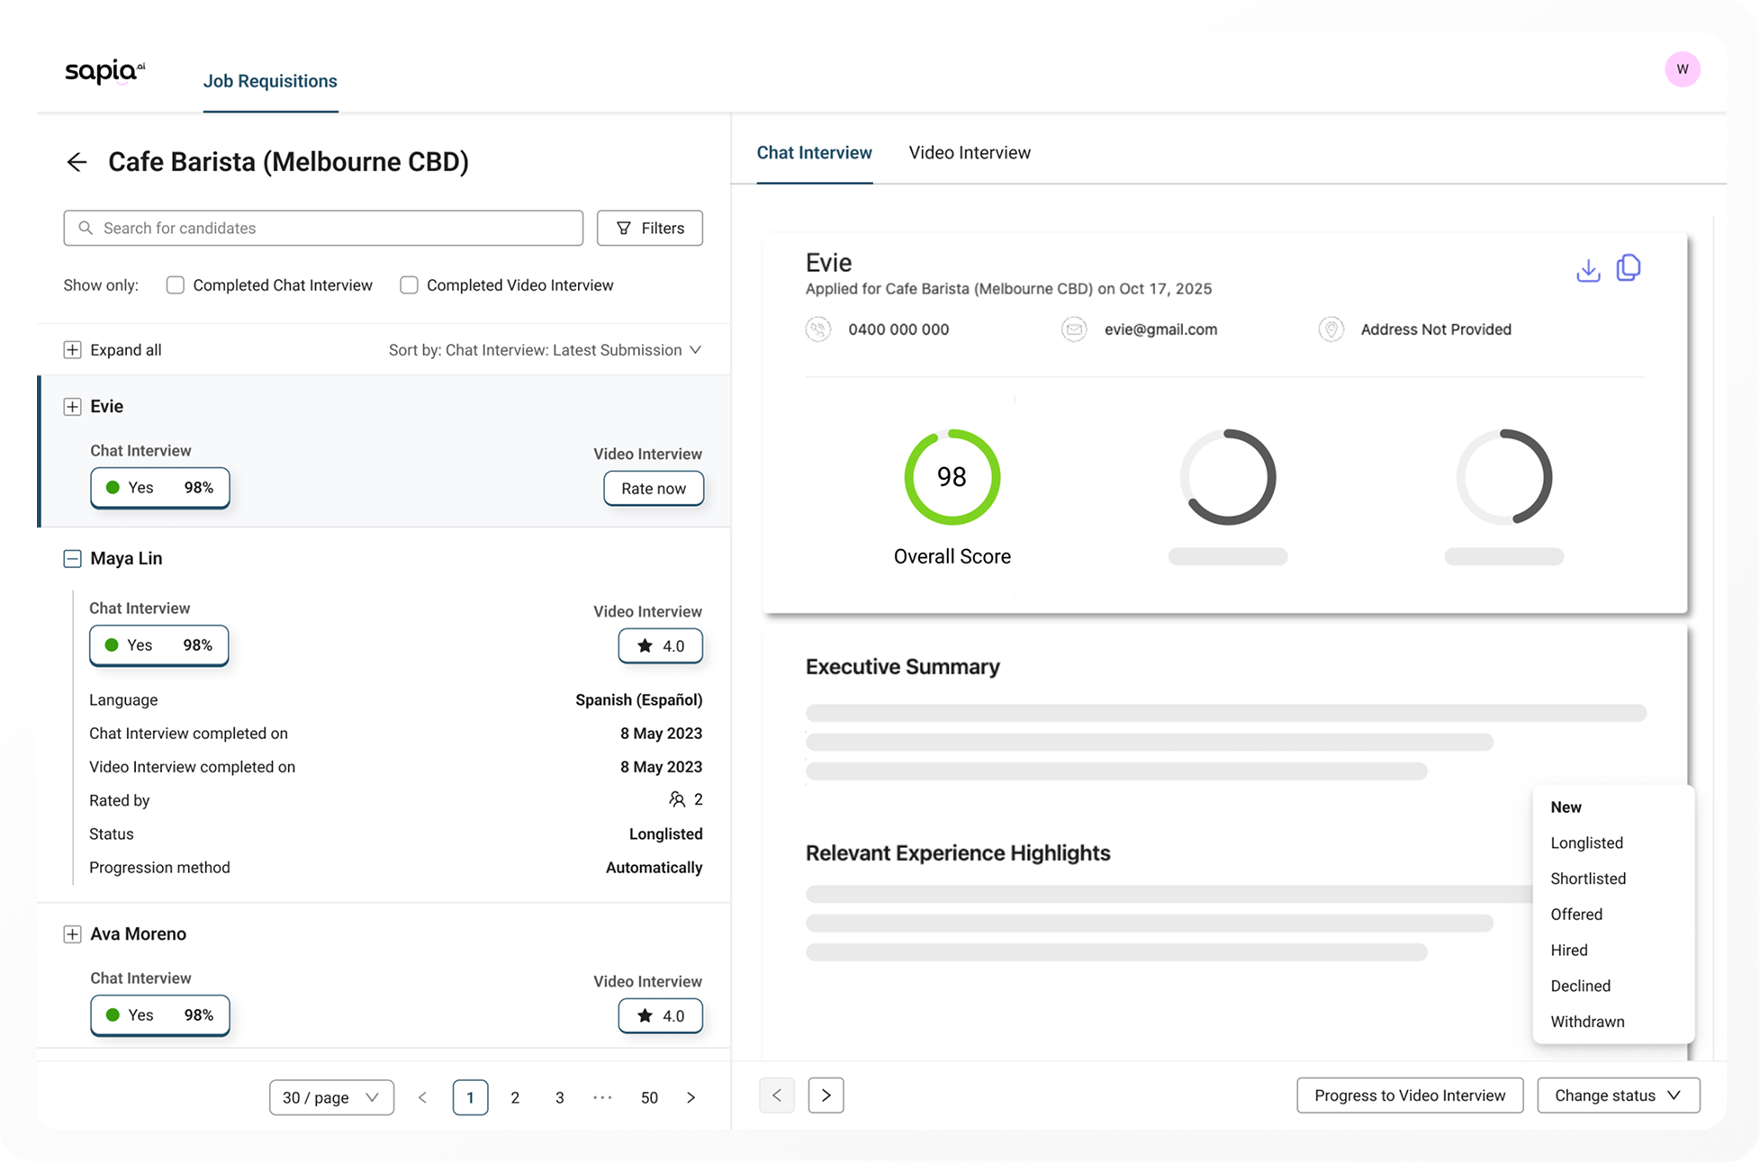Toggle the Expand all box
1760x1163 pixels.
point(73,350)
